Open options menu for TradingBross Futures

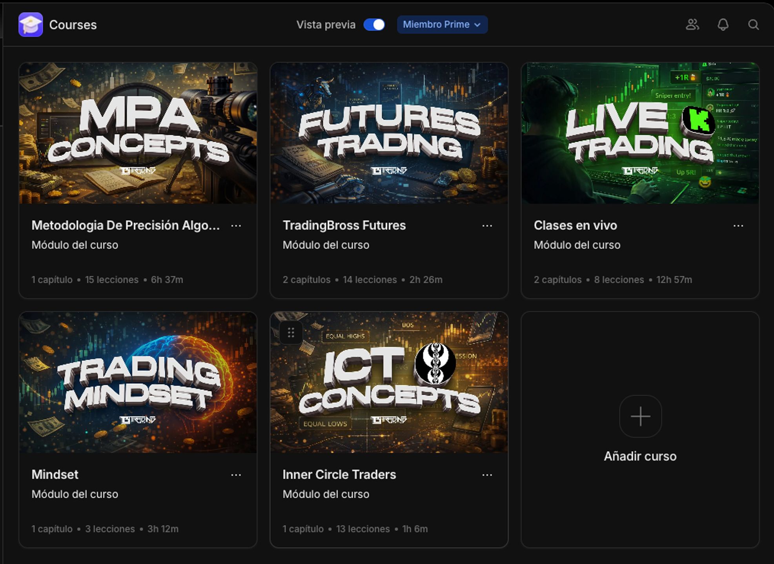(x=487, y=226)
